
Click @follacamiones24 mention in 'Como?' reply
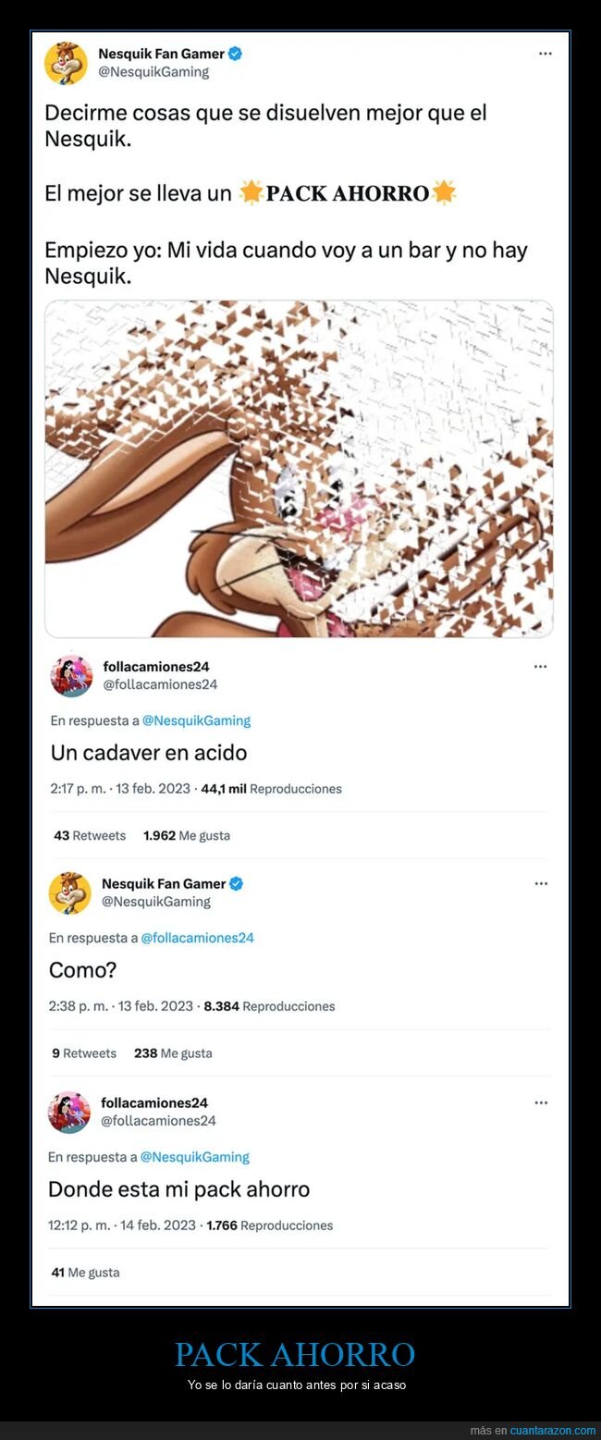[197, 938]
